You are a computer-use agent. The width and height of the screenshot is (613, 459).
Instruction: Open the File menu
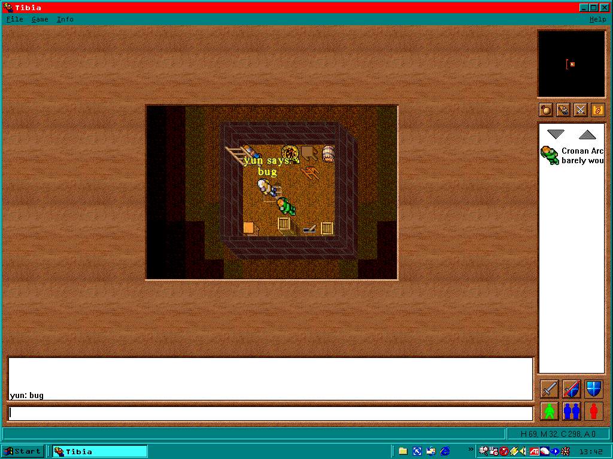pyautogui.click(x=15, y=19)
